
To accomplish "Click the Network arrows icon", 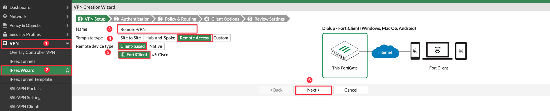I will [5, 16].
